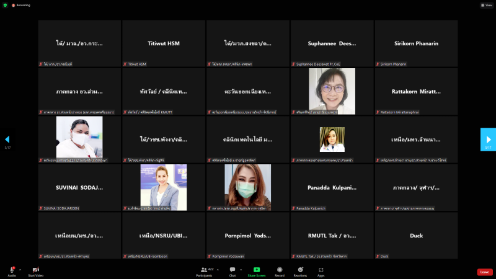496x279 pixels.
Task: Start video with the camera icon
Action: pos(35,270)
